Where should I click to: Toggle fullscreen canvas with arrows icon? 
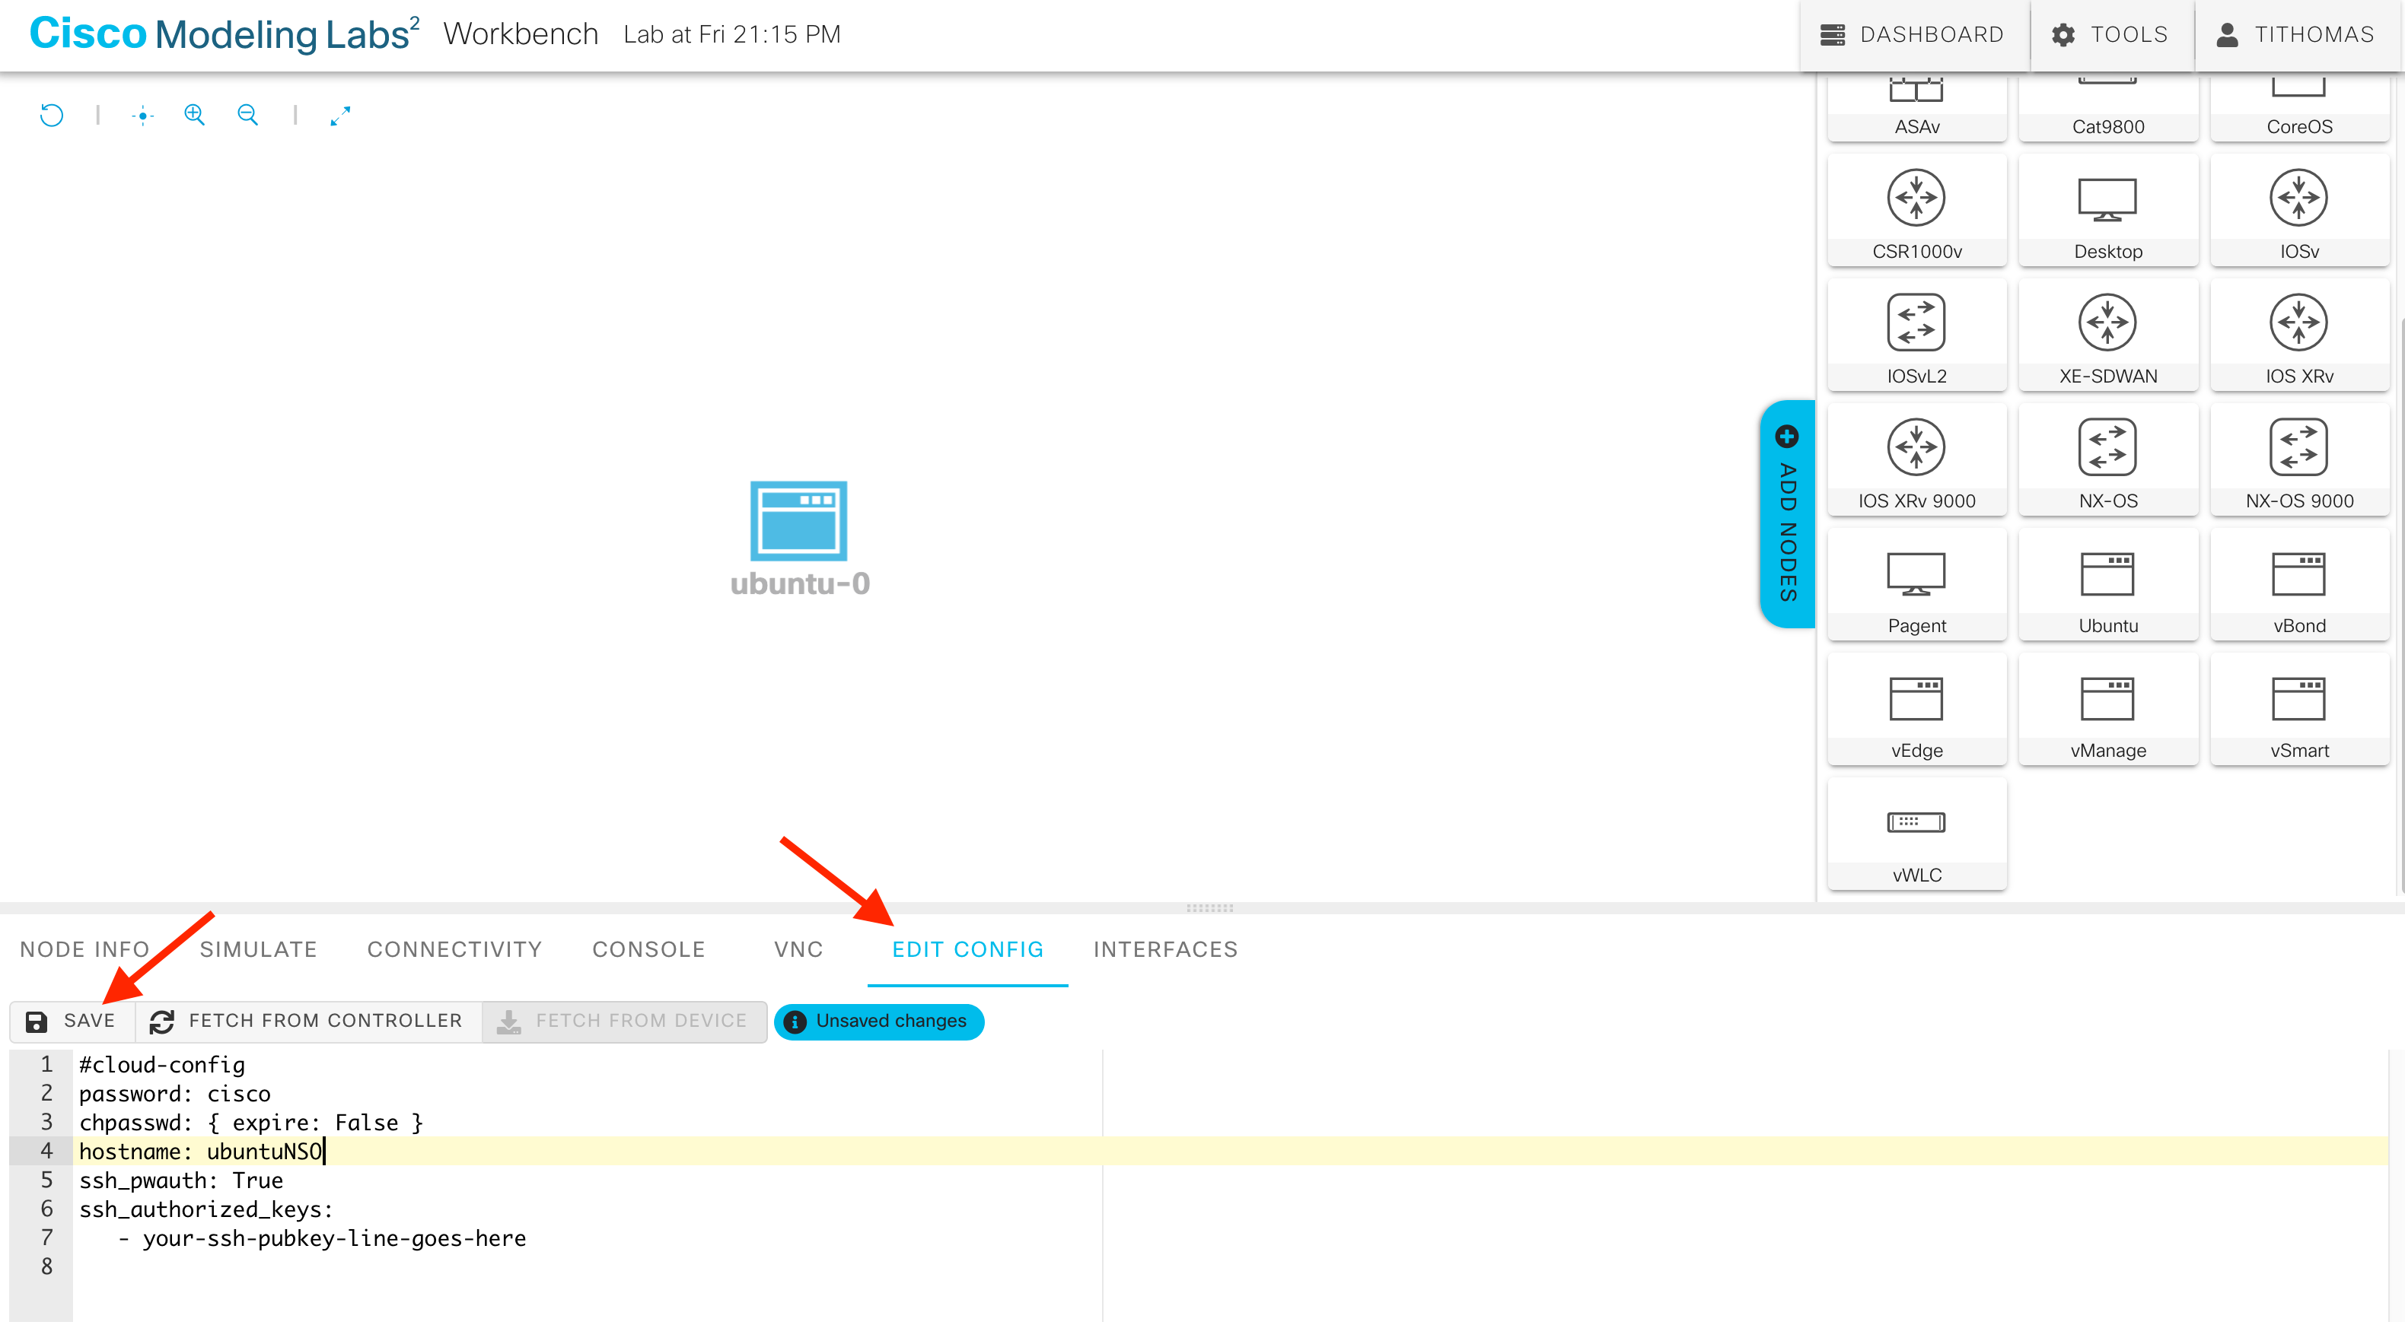(x=340, y=115)
